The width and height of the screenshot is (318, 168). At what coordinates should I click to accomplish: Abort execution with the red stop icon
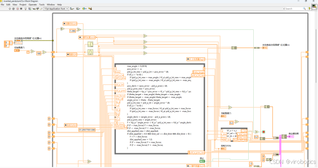coord(17,9)
